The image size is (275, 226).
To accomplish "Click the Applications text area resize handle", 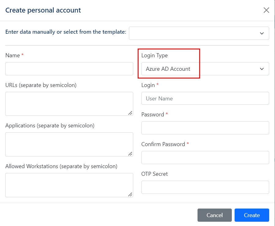I will (x=130, y=154).
